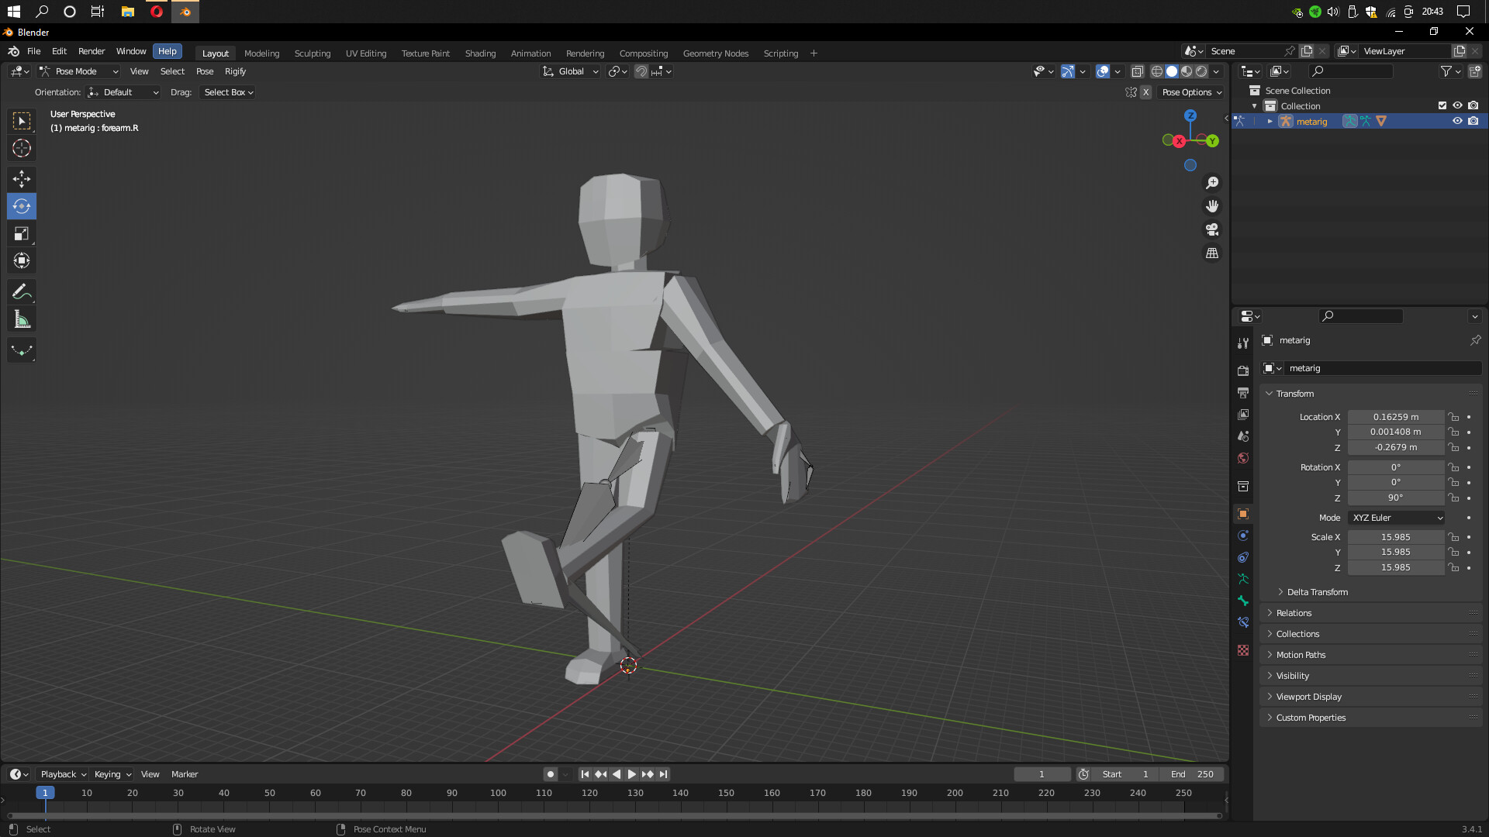Open the Scene properties tab
Viewport: 1489px width, 837px height.
pyautogui.click(x=1243, y=436)
